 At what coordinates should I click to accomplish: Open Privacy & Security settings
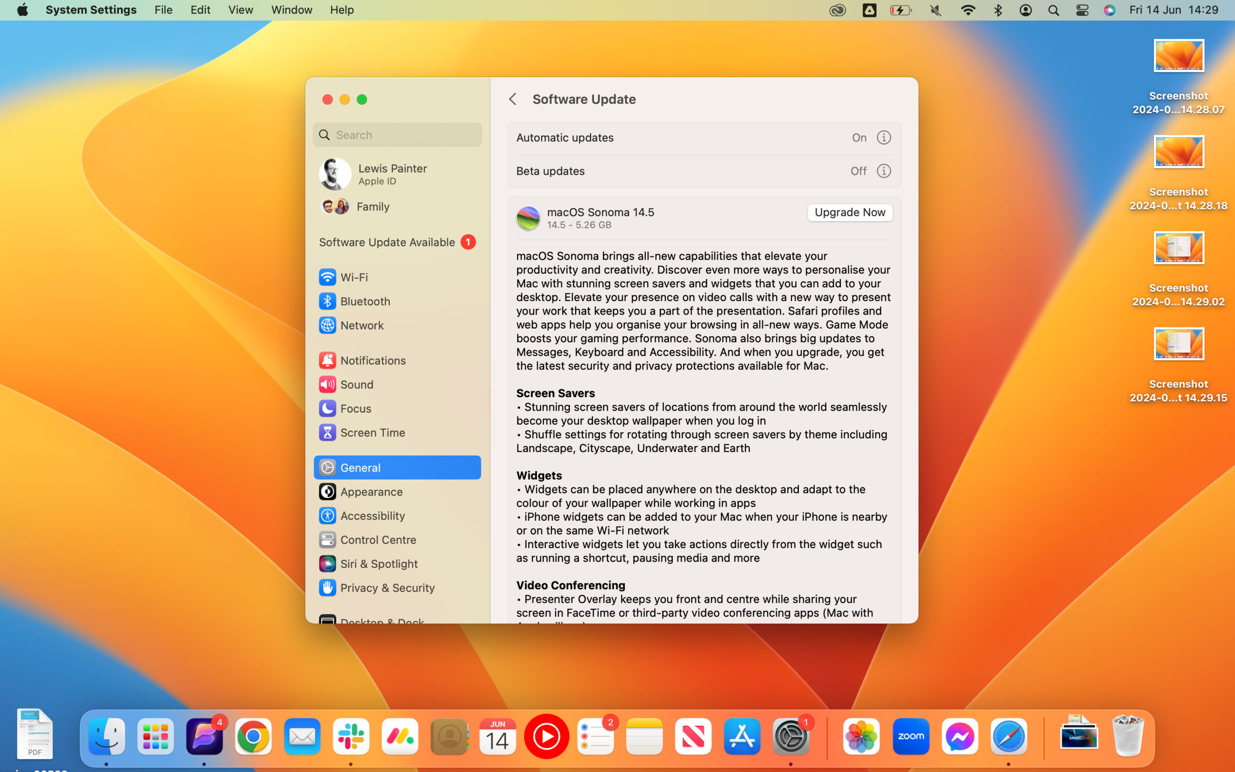pyautogui.click(x=388, y=588)
